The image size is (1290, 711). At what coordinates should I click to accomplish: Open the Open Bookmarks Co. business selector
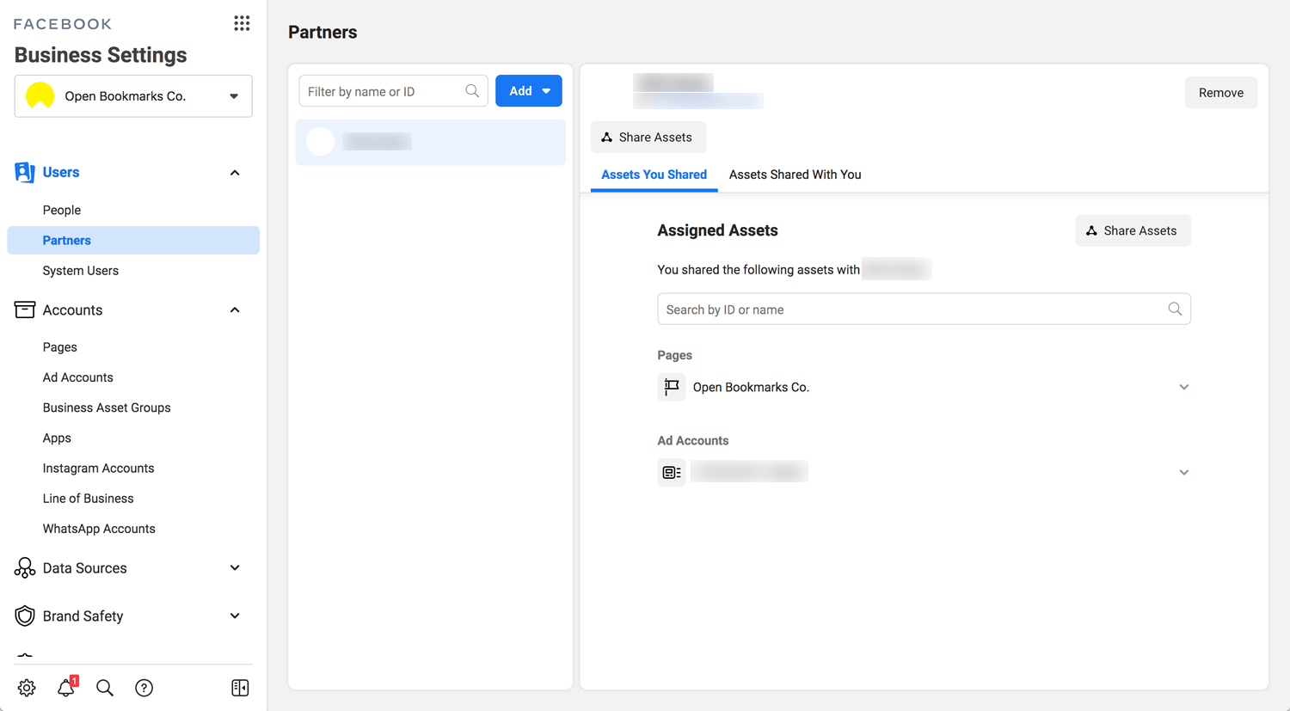[x=133, y=95]
